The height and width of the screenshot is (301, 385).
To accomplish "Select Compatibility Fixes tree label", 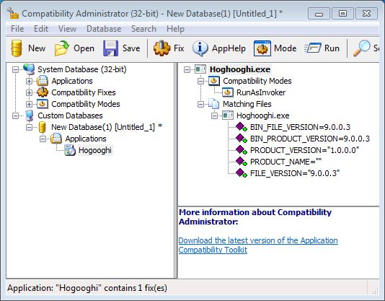I will point(84,92).
